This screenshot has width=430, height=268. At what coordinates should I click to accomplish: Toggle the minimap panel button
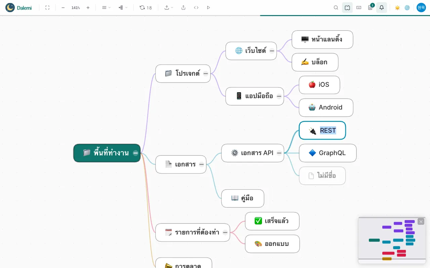pyautogui.click(x=347, y=7)
